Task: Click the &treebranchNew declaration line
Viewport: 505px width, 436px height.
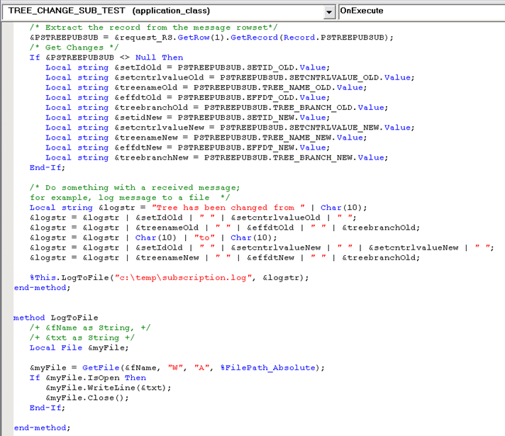Action: tap(217, 157)
